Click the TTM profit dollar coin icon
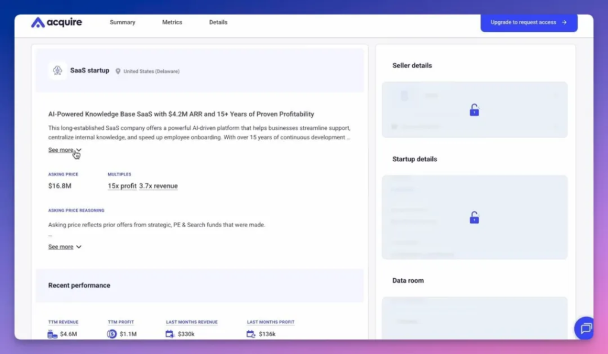Screen dimensions: 608x354 point(112,334)
